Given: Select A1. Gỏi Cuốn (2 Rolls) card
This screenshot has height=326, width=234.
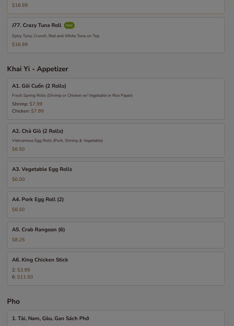Looking at the screenshot, I should tap(116, 99).
